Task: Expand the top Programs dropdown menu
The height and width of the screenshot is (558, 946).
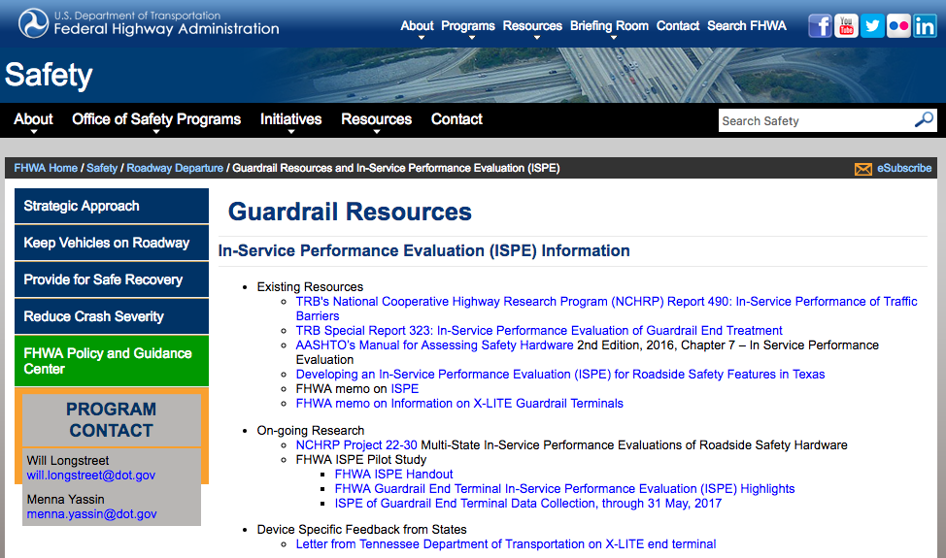Action: (467, 27)
